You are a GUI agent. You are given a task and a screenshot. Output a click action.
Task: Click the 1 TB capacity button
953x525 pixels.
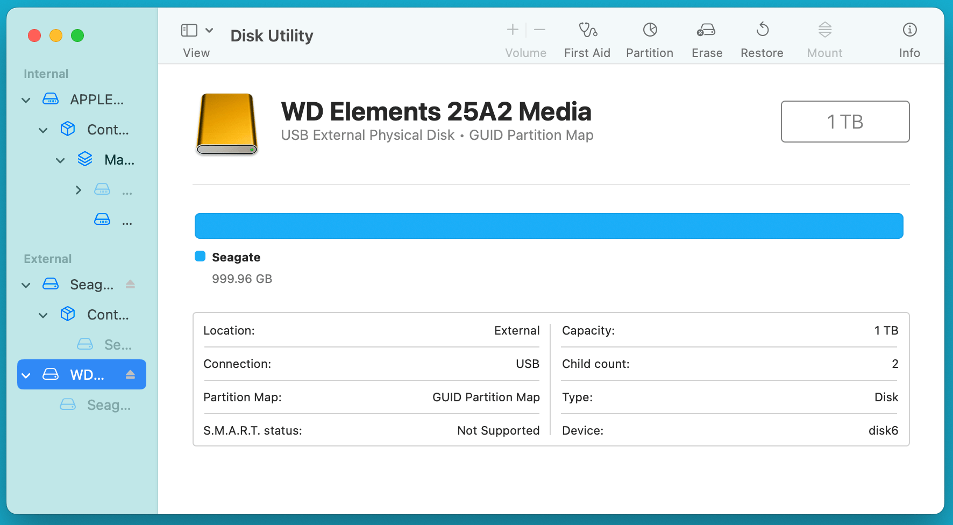[x=844, y=122]
